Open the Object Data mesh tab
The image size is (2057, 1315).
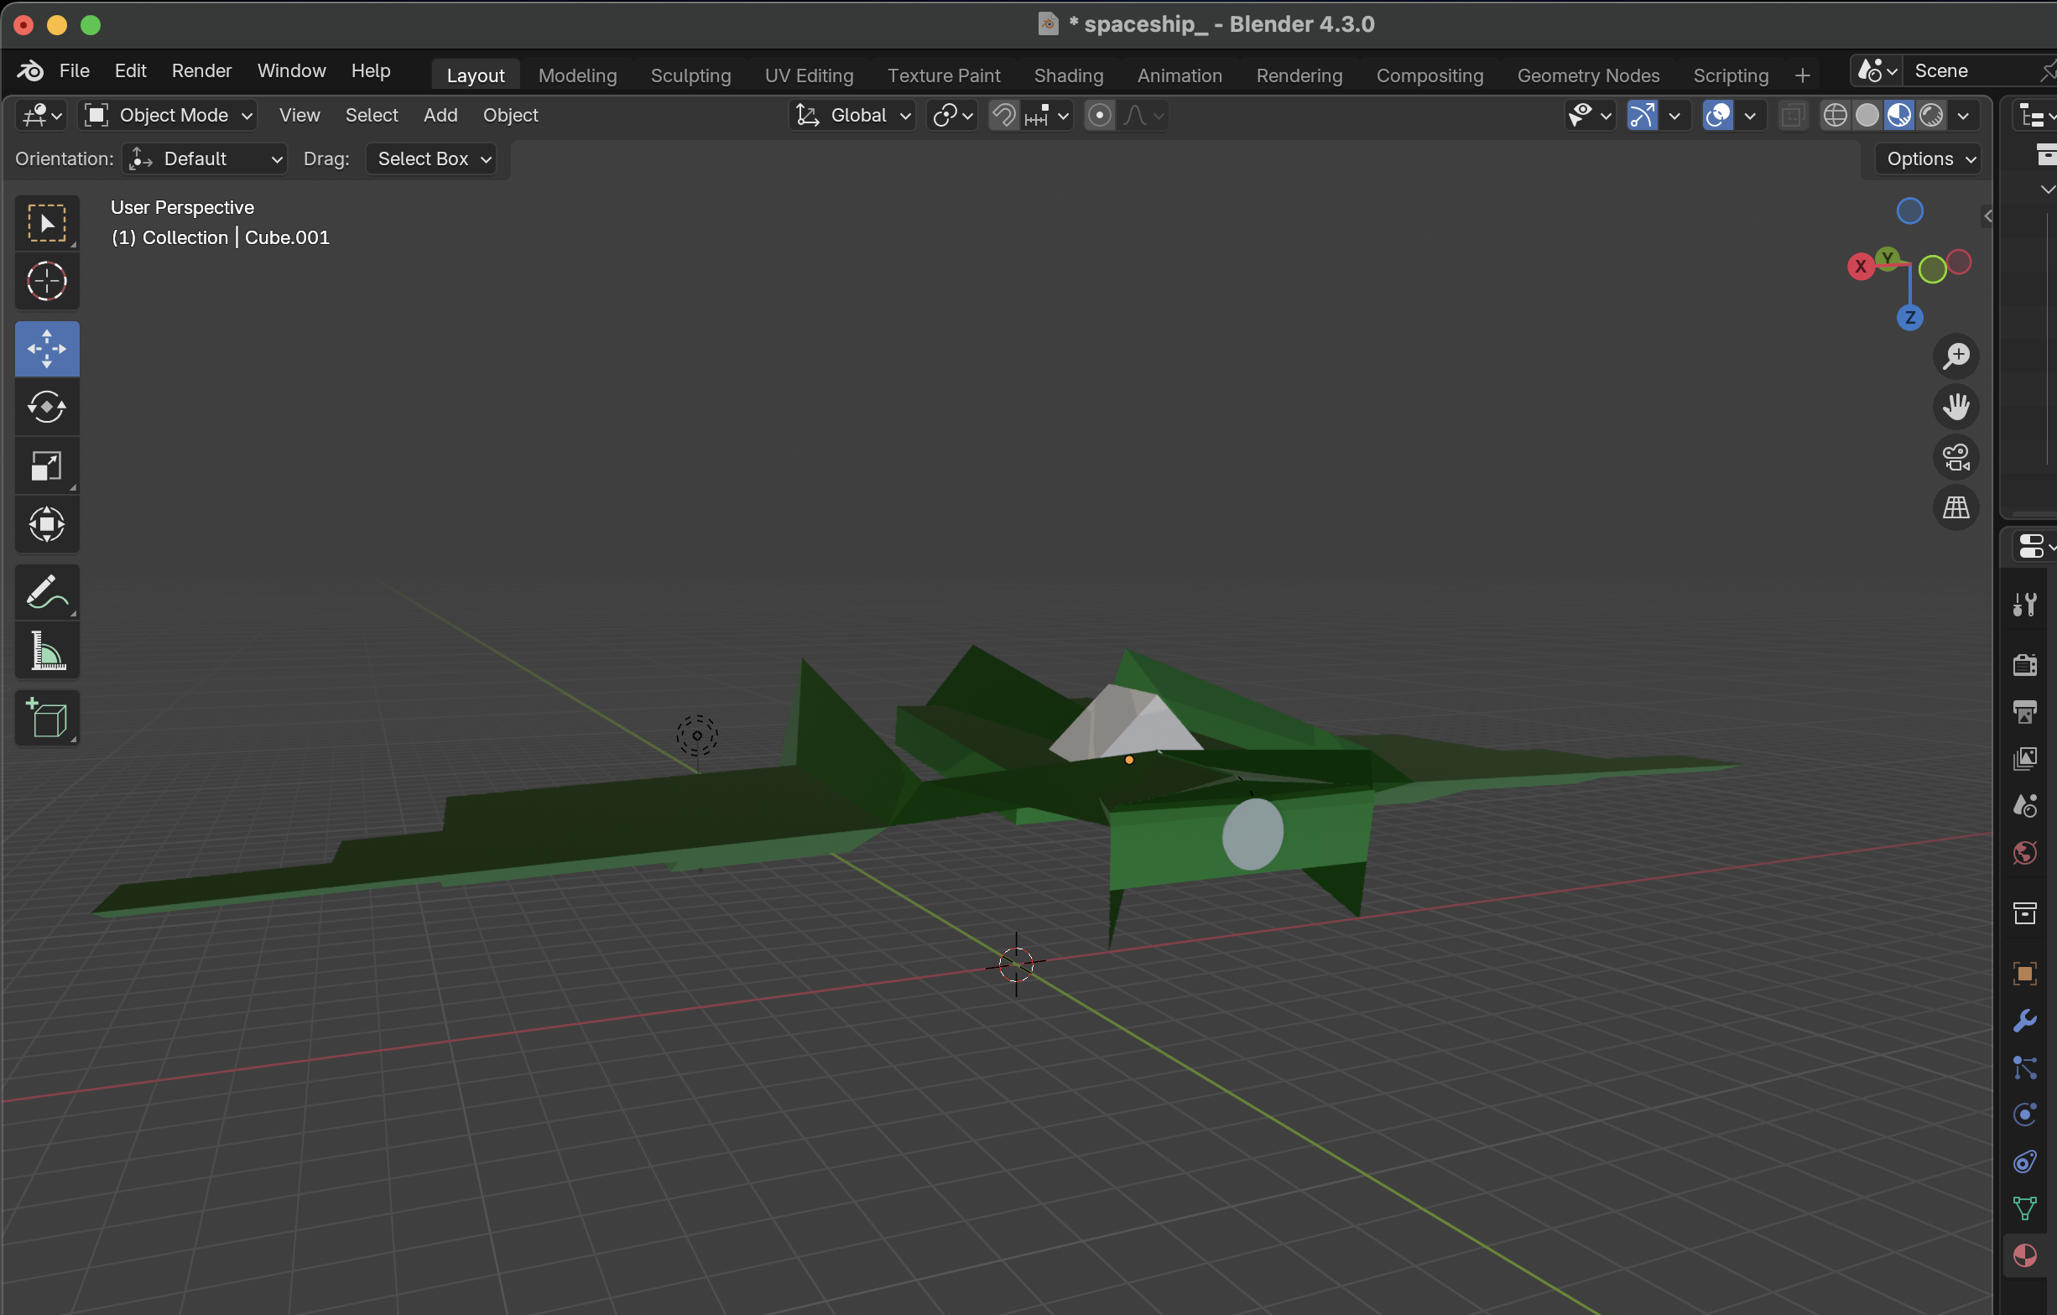tap(2024, 1208)
